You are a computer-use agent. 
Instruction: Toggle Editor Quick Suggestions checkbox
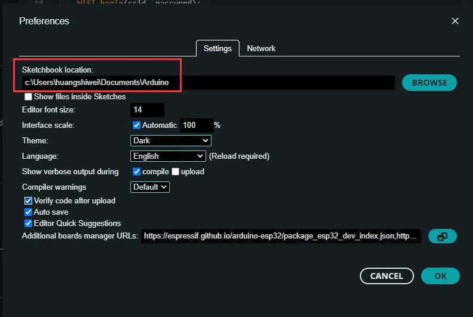point(28,224)
